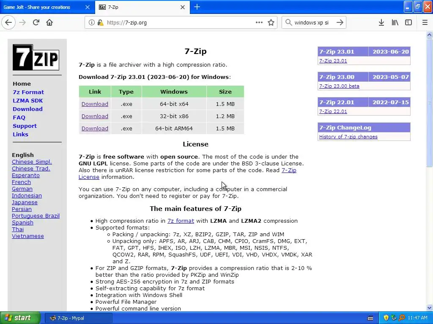Go back using the back arrow button
This screenshot has height=324, width=433.
coord(8,23)
